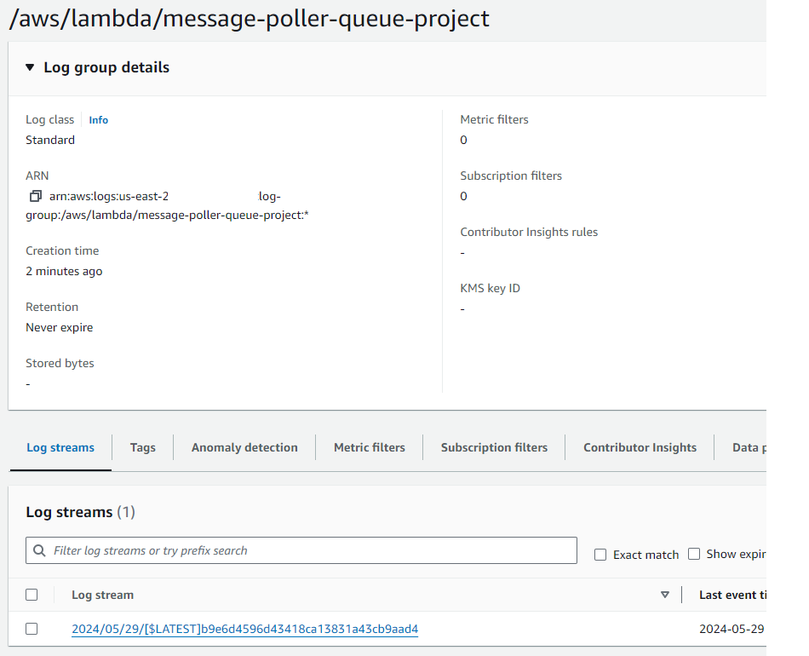Select the checkbox for the 2024/05/29 log stream

click(x=32, y=629)
